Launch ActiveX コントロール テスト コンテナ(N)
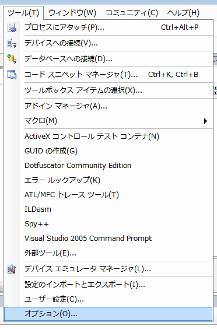Image resolution: width=217 pixels, height=329 pixels. tap(108, 136)
